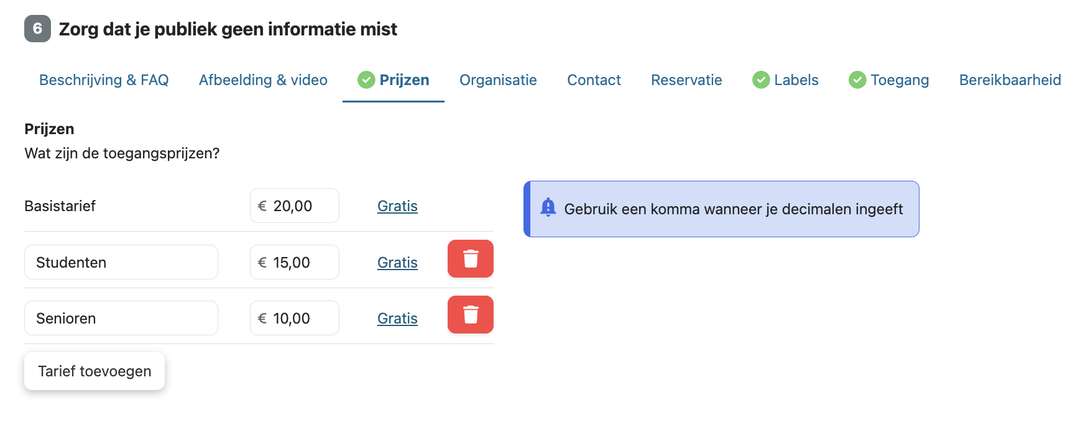Click the green checkmark next to Toegang
This screenshot has width=1083, height=431.
pyautogui.click(x=857, y=80)
